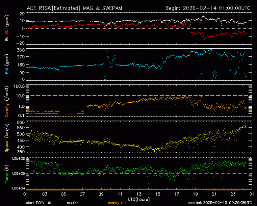Click the '20' tick on Bt Bz axis

(22, 13)
